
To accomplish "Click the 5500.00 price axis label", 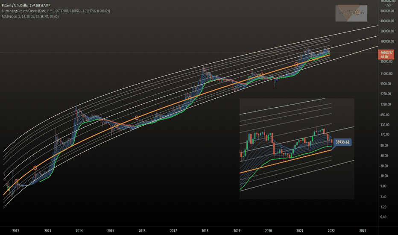I will point(386,84).
